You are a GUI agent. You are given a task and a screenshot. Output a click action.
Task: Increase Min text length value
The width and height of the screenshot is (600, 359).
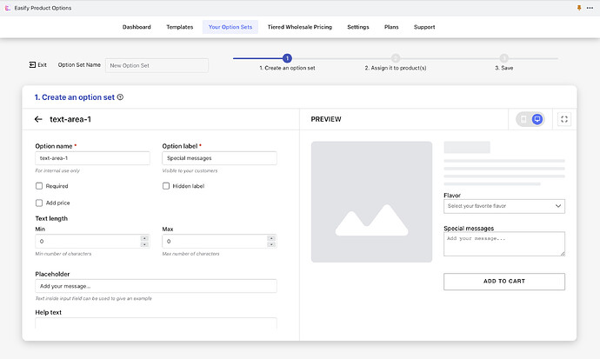144,238
